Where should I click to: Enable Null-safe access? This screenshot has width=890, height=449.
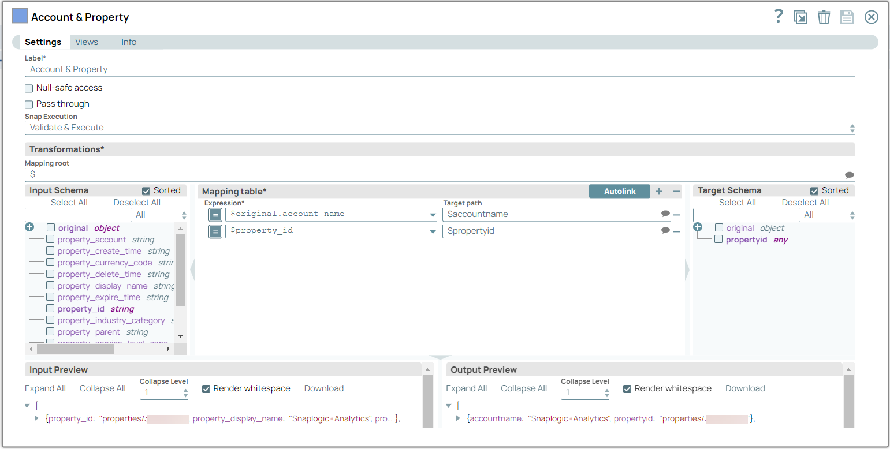29,88
